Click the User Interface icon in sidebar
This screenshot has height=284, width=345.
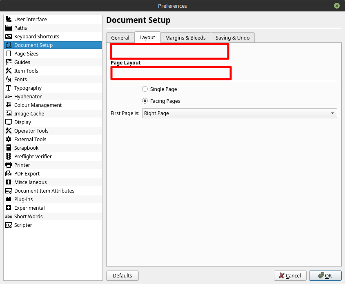tap(9, 19)
